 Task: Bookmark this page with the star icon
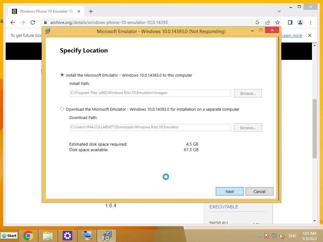pyautogui.click(x=278, y=22)
